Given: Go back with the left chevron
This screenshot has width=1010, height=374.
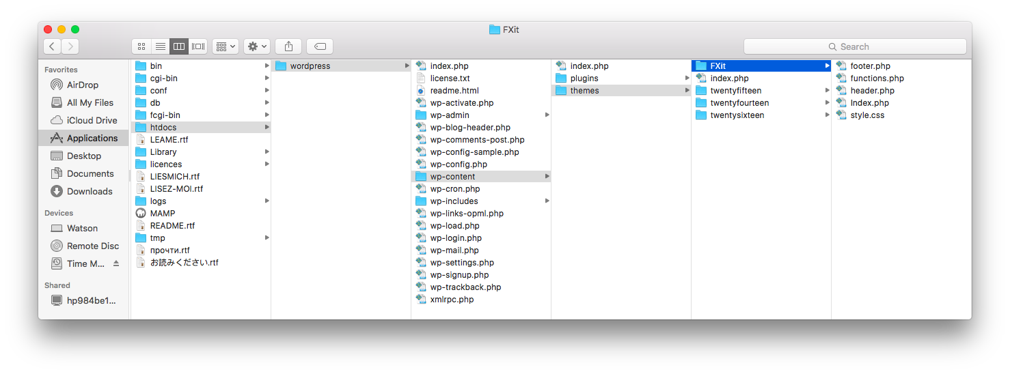Looking at the screenshot, I should pos(53,46).
